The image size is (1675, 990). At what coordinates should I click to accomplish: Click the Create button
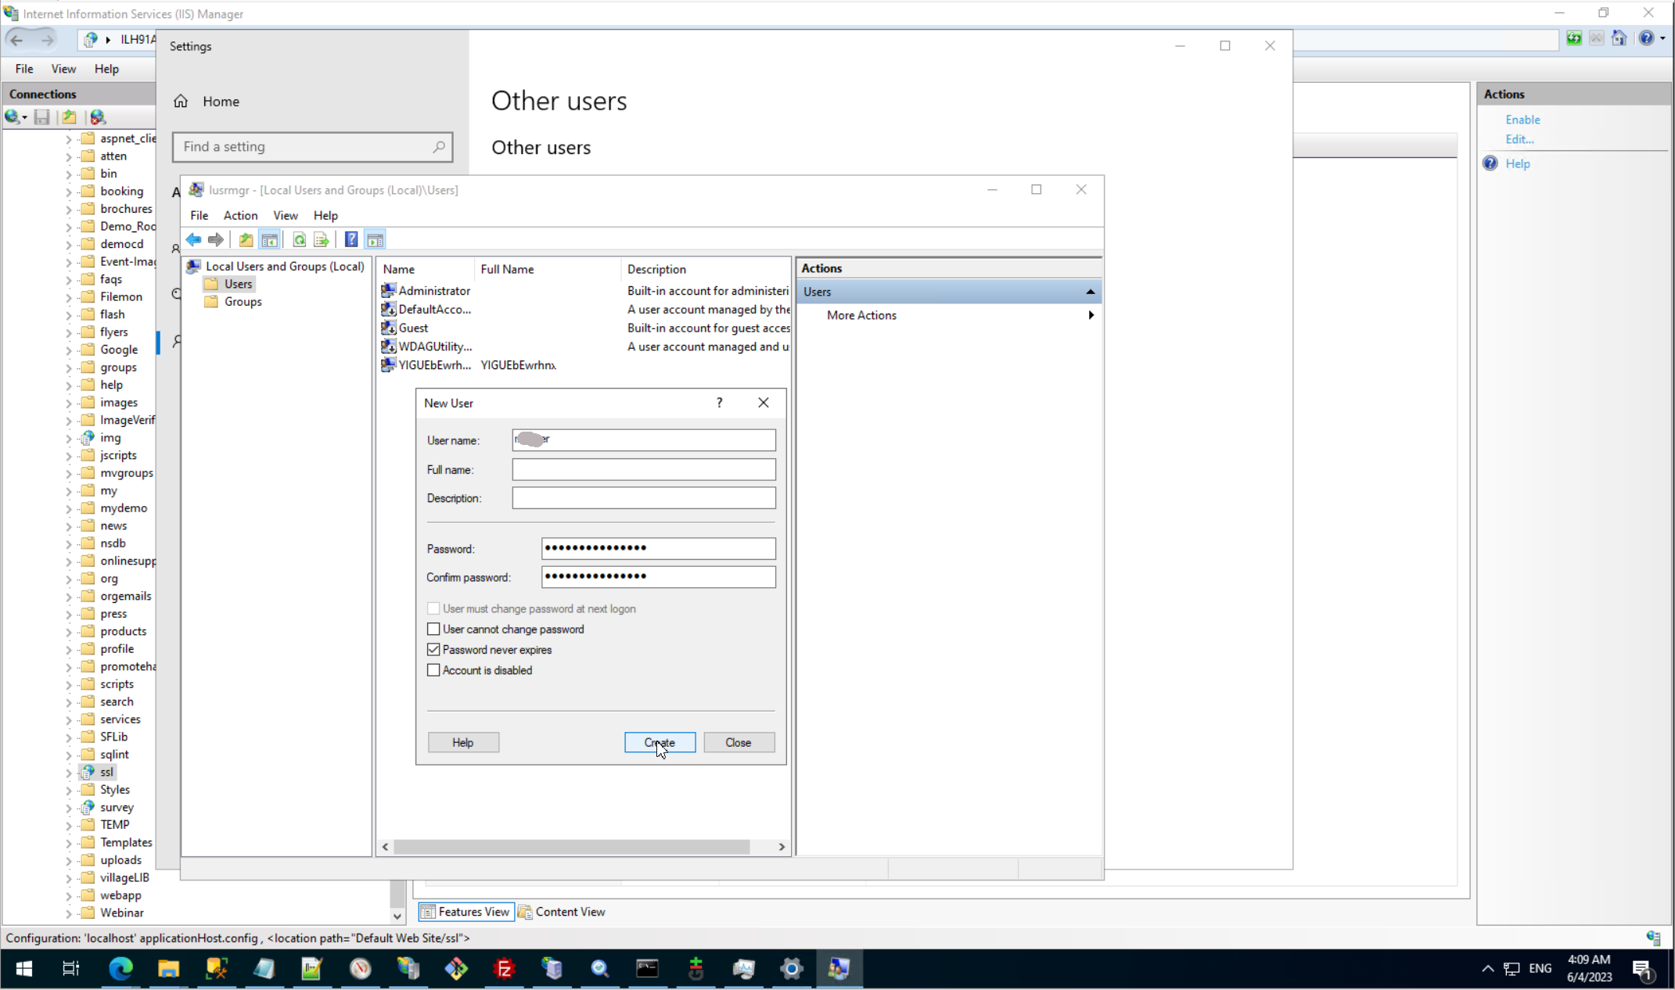[660, 743]
